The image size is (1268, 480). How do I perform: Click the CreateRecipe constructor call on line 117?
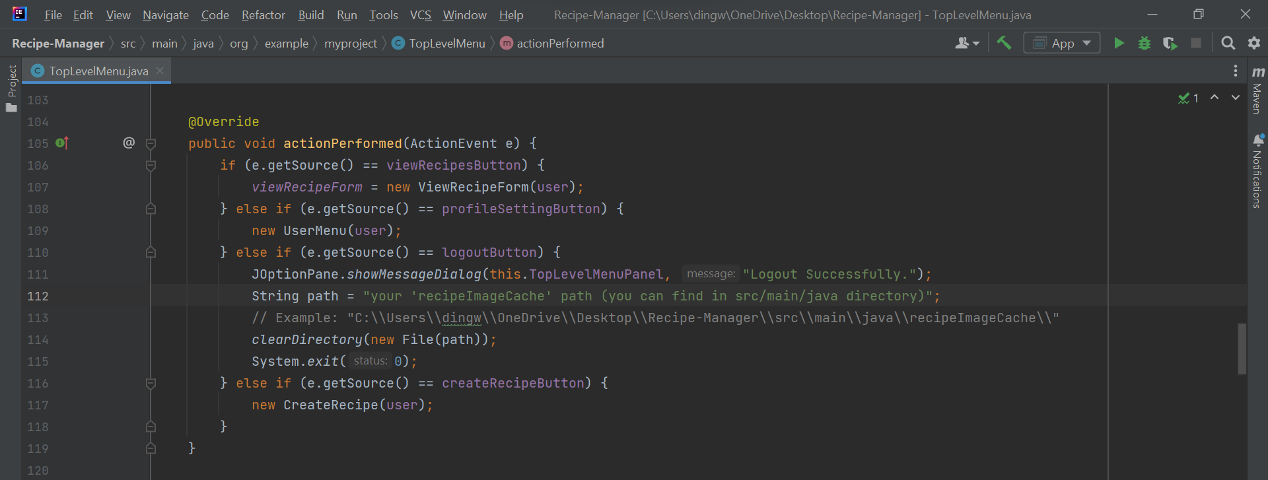pos(331,405)
